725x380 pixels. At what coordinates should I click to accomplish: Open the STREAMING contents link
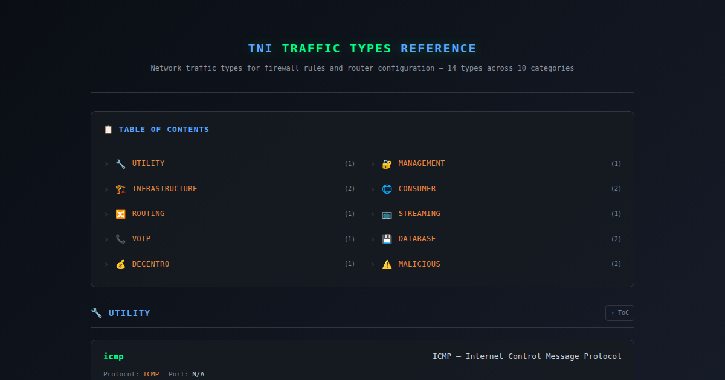pyautogui.click(x=419, y=214)
